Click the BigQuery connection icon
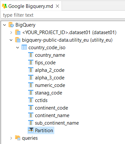The image size is (125, 144). pyautogui.click(x=11, y=25)
